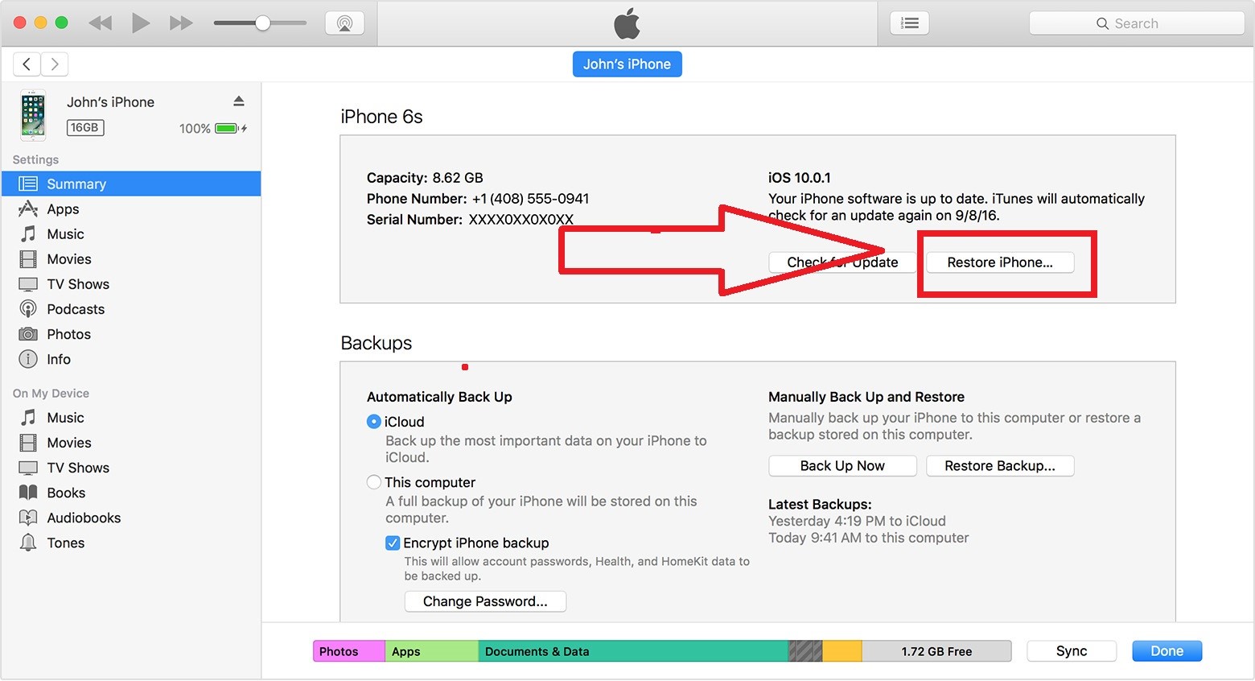The height and width of the screenshot is (681, 1255).
Task: Play music with the play button
Action: (141, 23)
